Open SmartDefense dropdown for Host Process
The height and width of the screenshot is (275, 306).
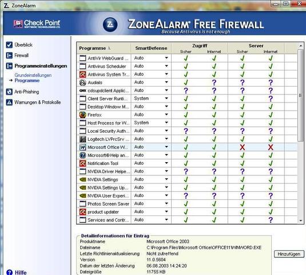[x=166, y=123]
